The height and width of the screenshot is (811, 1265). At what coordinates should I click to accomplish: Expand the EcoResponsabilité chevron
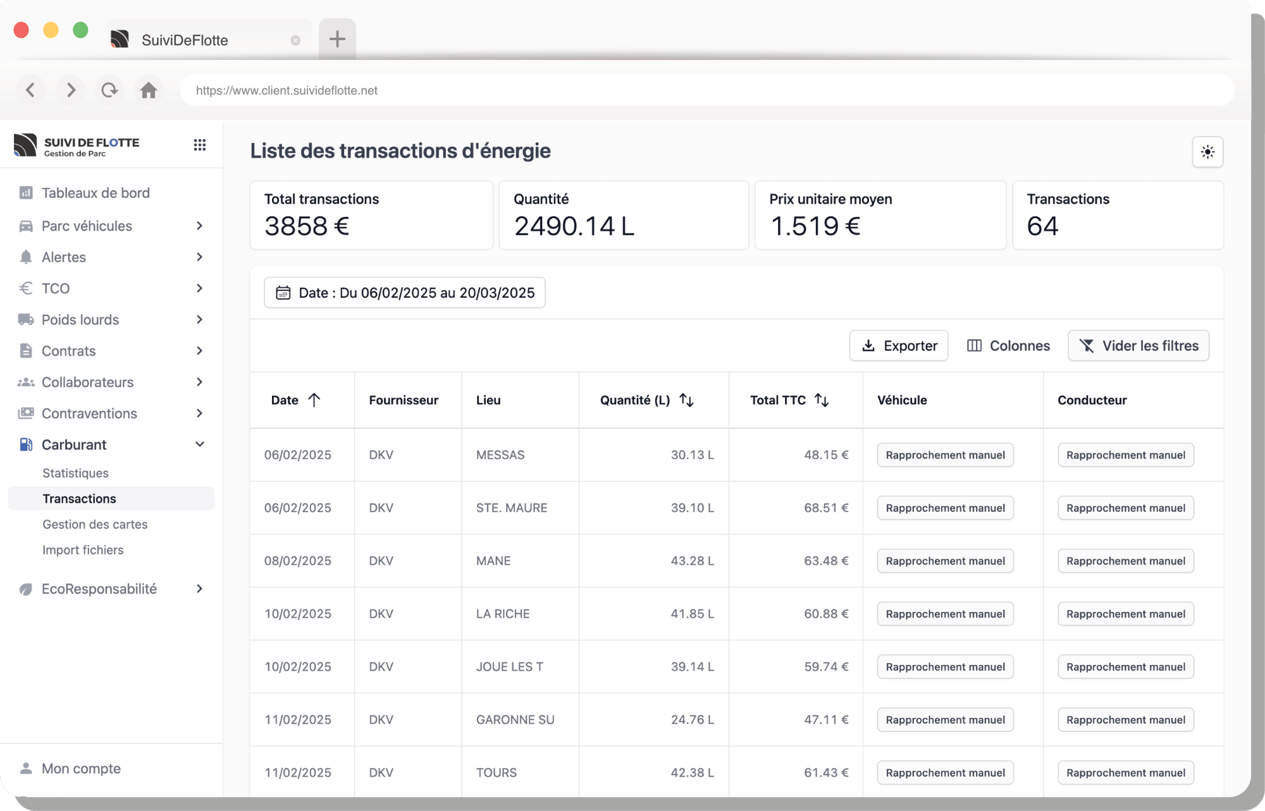point(199,589)
